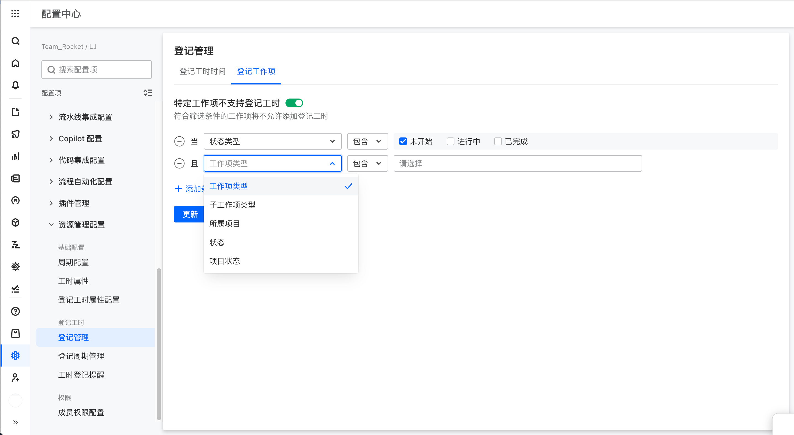Open the bar chart insights icon
The height and width of the screenshot is (435, 794).
pos(15,157)
